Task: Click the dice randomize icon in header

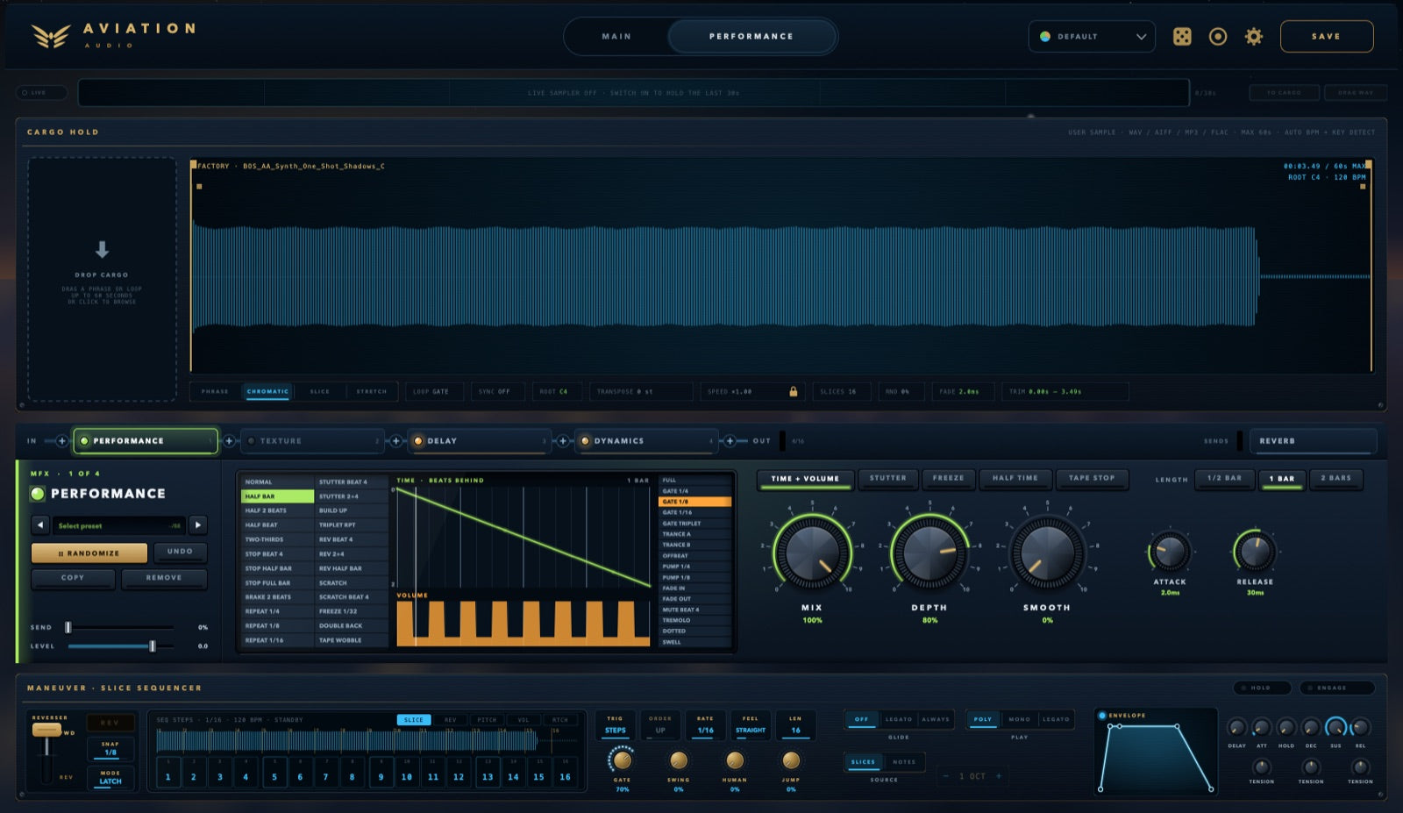Action: coord(1182,37)
